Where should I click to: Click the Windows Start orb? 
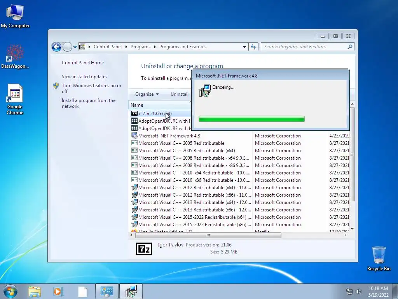coord(10,291)
